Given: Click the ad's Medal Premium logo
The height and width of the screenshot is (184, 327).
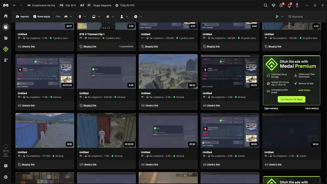Looking at the screenshot, I should point(271,64).
